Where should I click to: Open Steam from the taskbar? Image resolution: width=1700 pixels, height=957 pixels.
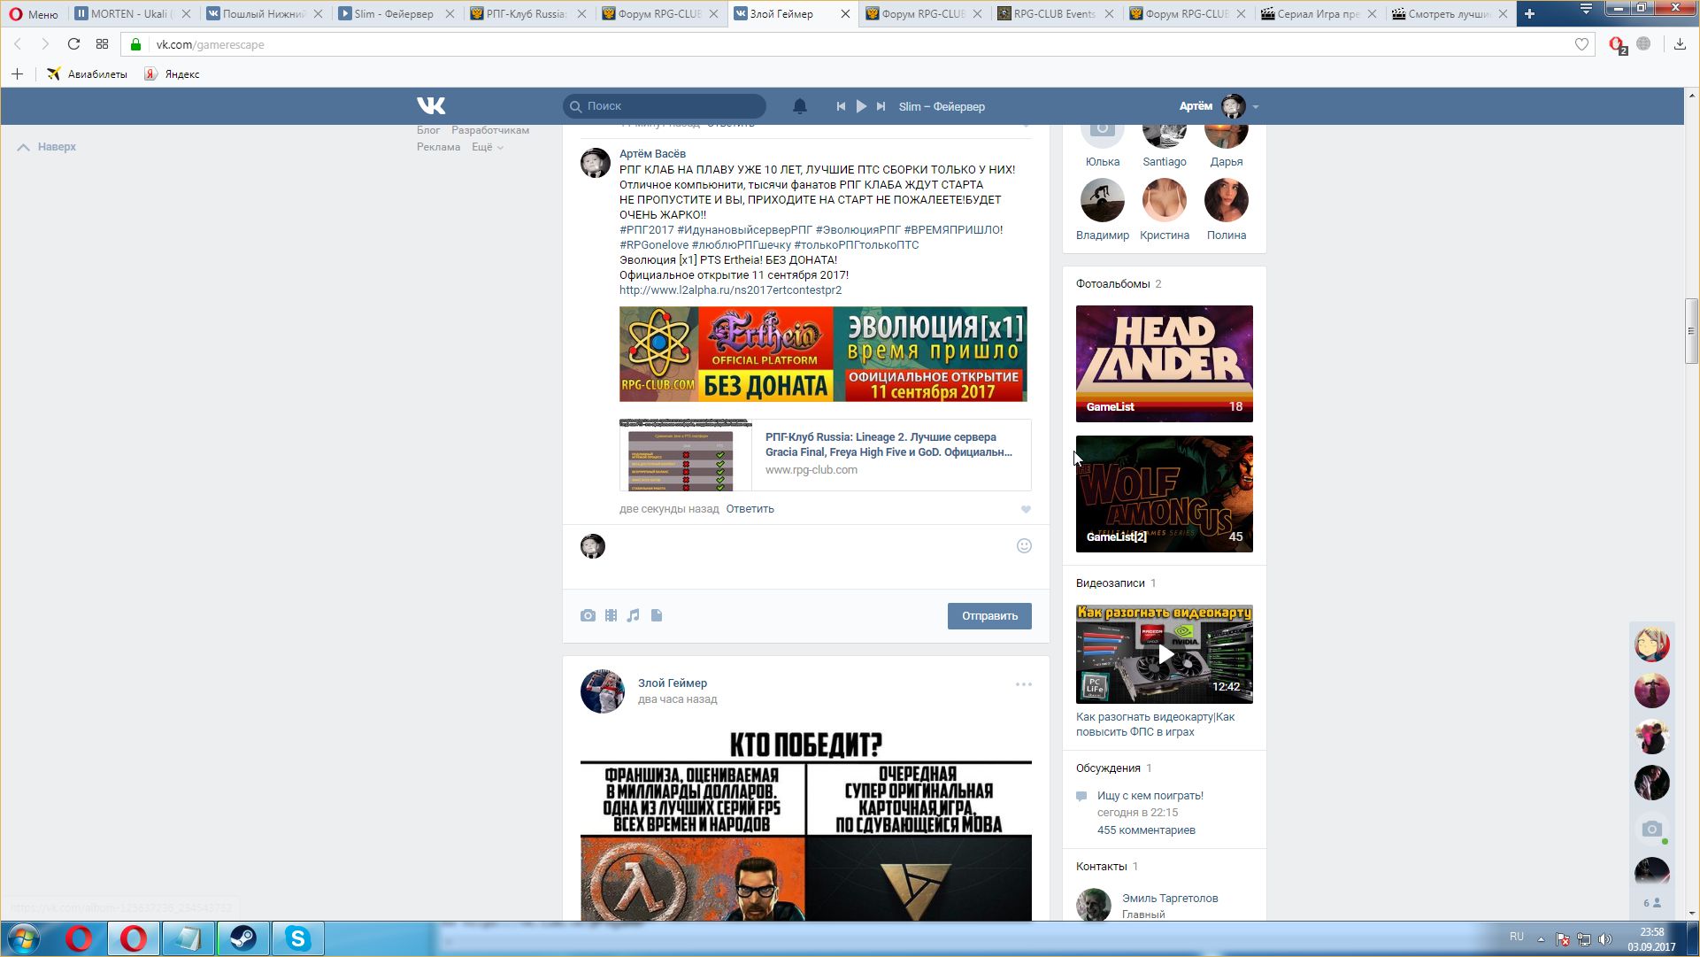pos(243,938)
